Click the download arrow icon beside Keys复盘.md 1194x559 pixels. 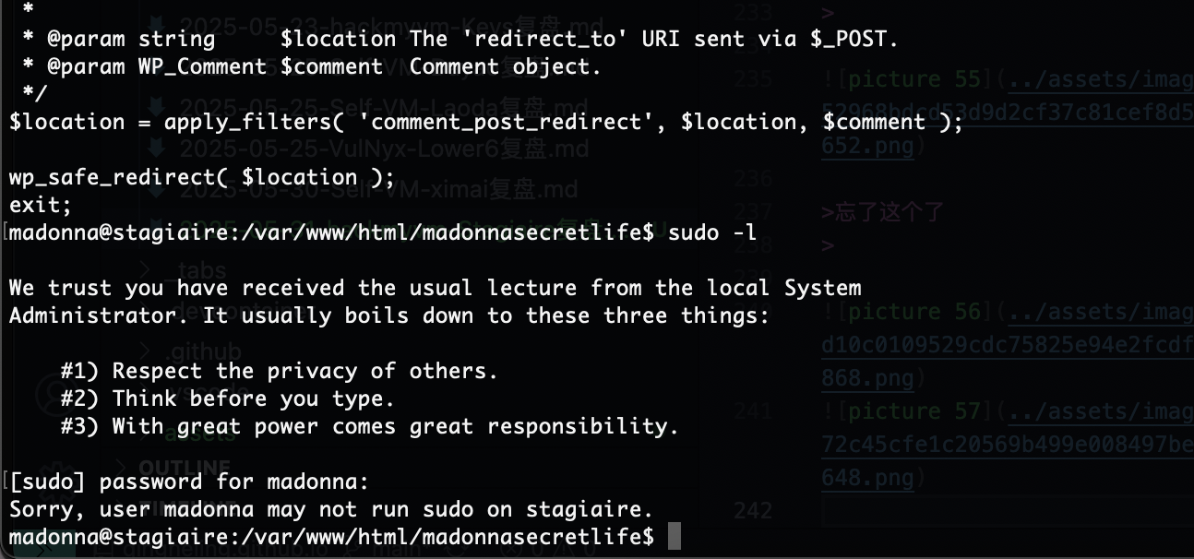(157, 24)
